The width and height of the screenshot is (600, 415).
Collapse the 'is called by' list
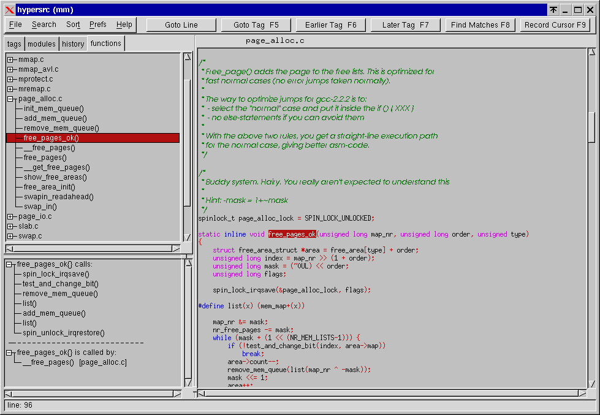[x=9, y=352]
